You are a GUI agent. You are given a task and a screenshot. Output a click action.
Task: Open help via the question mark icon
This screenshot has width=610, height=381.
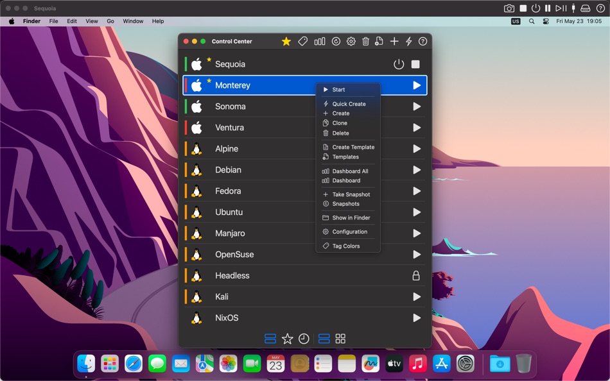click(x=423, y=41)
